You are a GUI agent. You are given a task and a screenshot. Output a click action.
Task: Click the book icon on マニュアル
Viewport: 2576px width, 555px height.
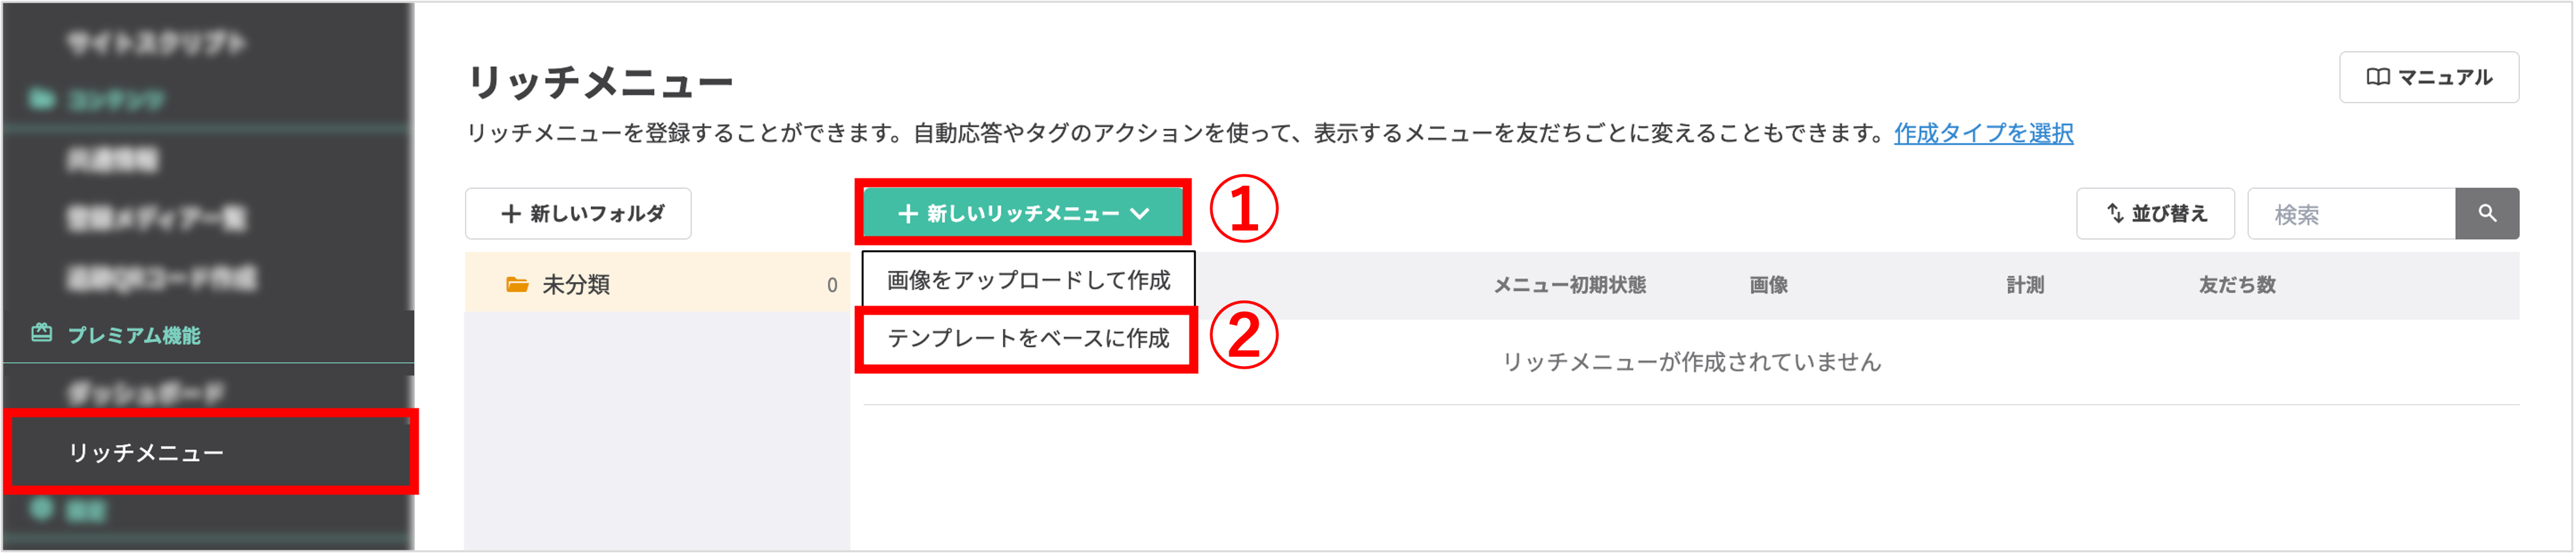pos(2377,78)
